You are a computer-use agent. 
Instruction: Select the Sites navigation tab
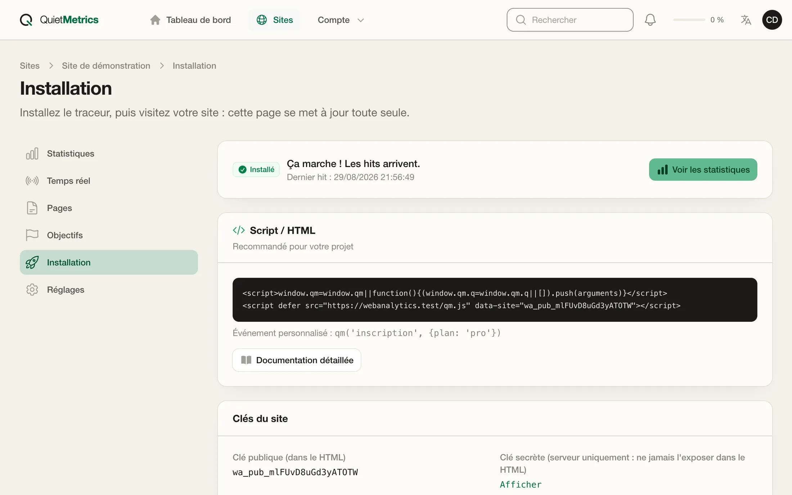tap(275, 20)
